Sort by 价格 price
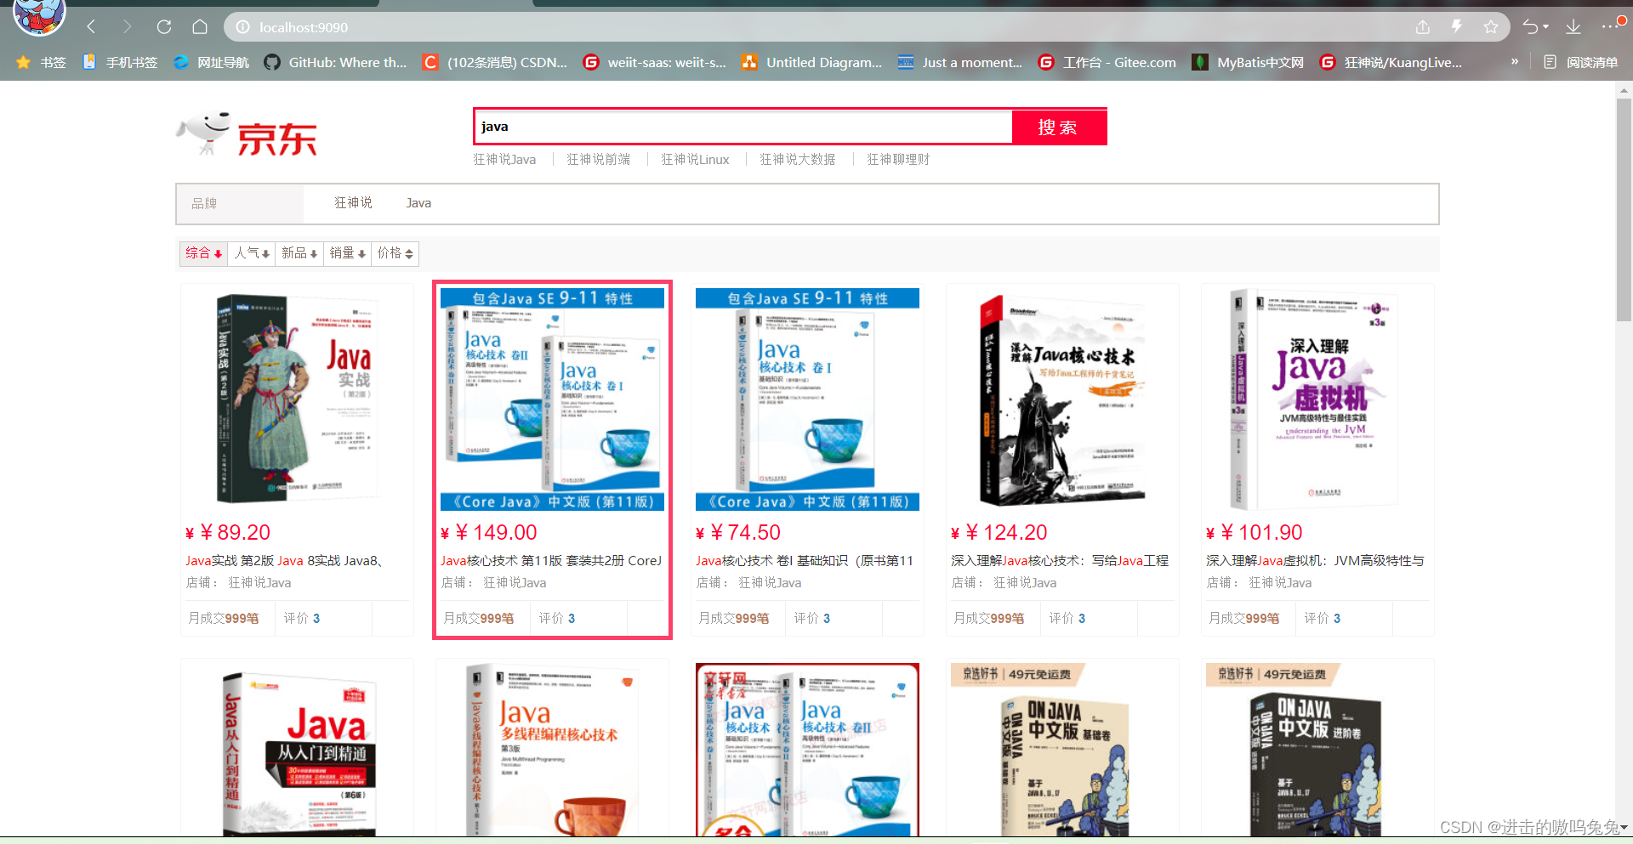Screen dimensions: 1633x844 coord(395,253)
